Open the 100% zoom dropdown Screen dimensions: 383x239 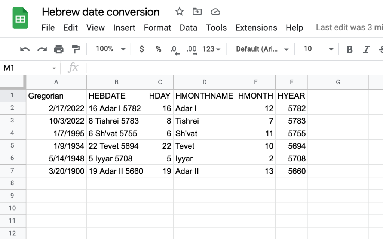pos(110,49)
